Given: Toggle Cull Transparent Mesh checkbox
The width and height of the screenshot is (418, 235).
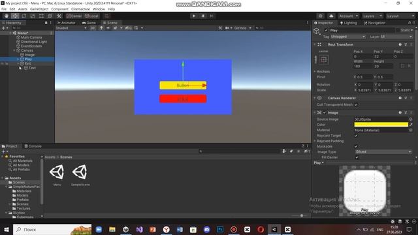Looking at the screenshot, I should click(356, 104).
